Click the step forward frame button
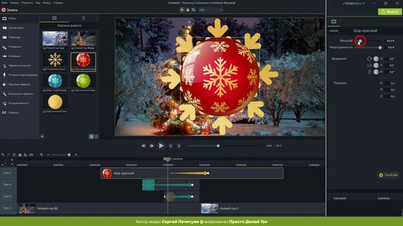The width and height of the screenshot is (403, 226). (152, 146)
